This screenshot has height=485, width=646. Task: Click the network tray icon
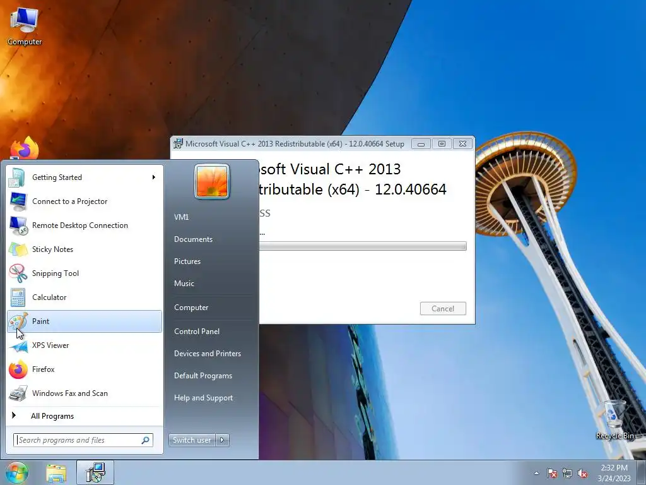tap(567, 473)
